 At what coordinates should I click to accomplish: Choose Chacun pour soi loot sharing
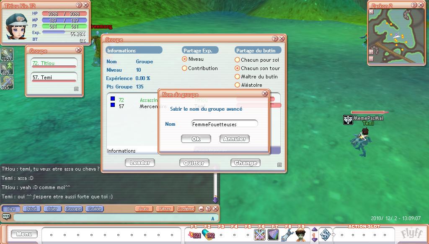237,60
